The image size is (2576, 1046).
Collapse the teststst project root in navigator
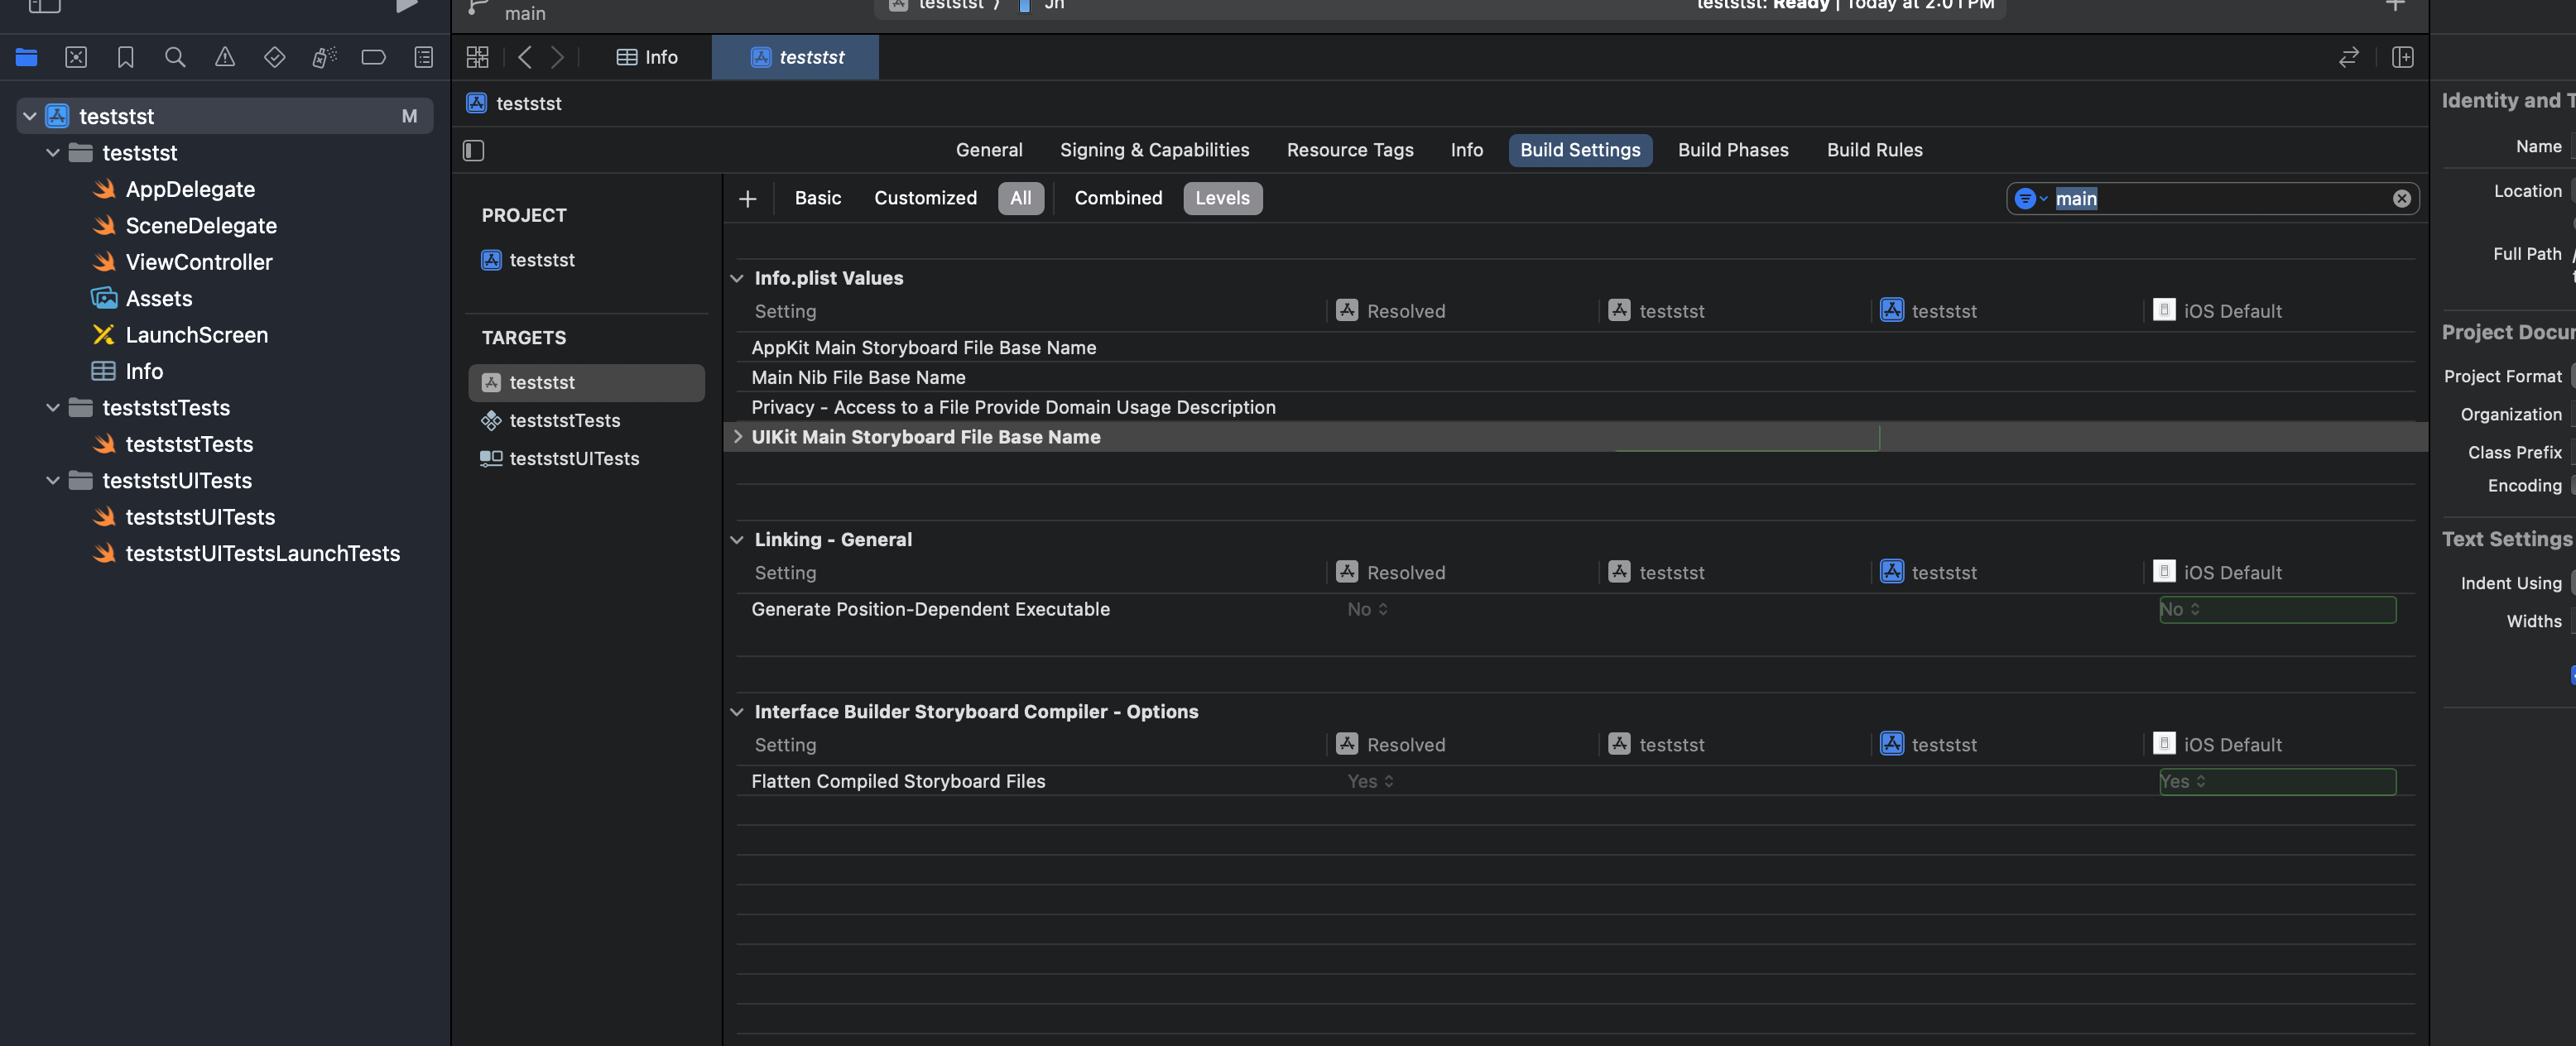[30, 116]
